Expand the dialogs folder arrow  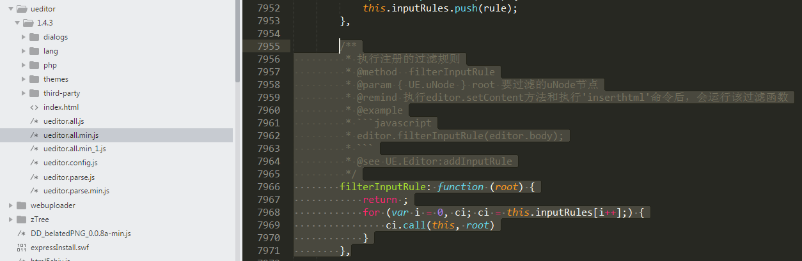click(24, 37)
